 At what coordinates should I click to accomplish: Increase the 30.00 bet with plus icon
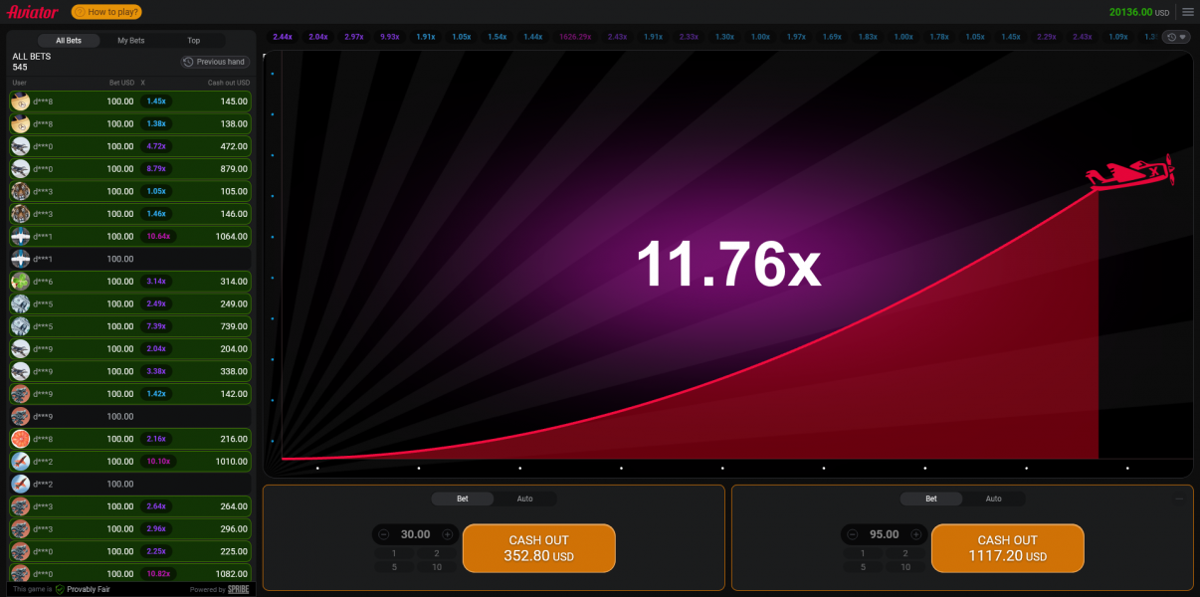point(447,534)
